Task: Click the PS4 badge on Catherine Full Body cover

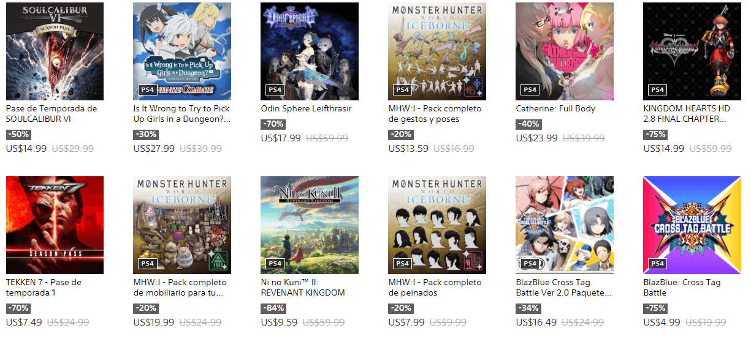Action: [529, 90]
